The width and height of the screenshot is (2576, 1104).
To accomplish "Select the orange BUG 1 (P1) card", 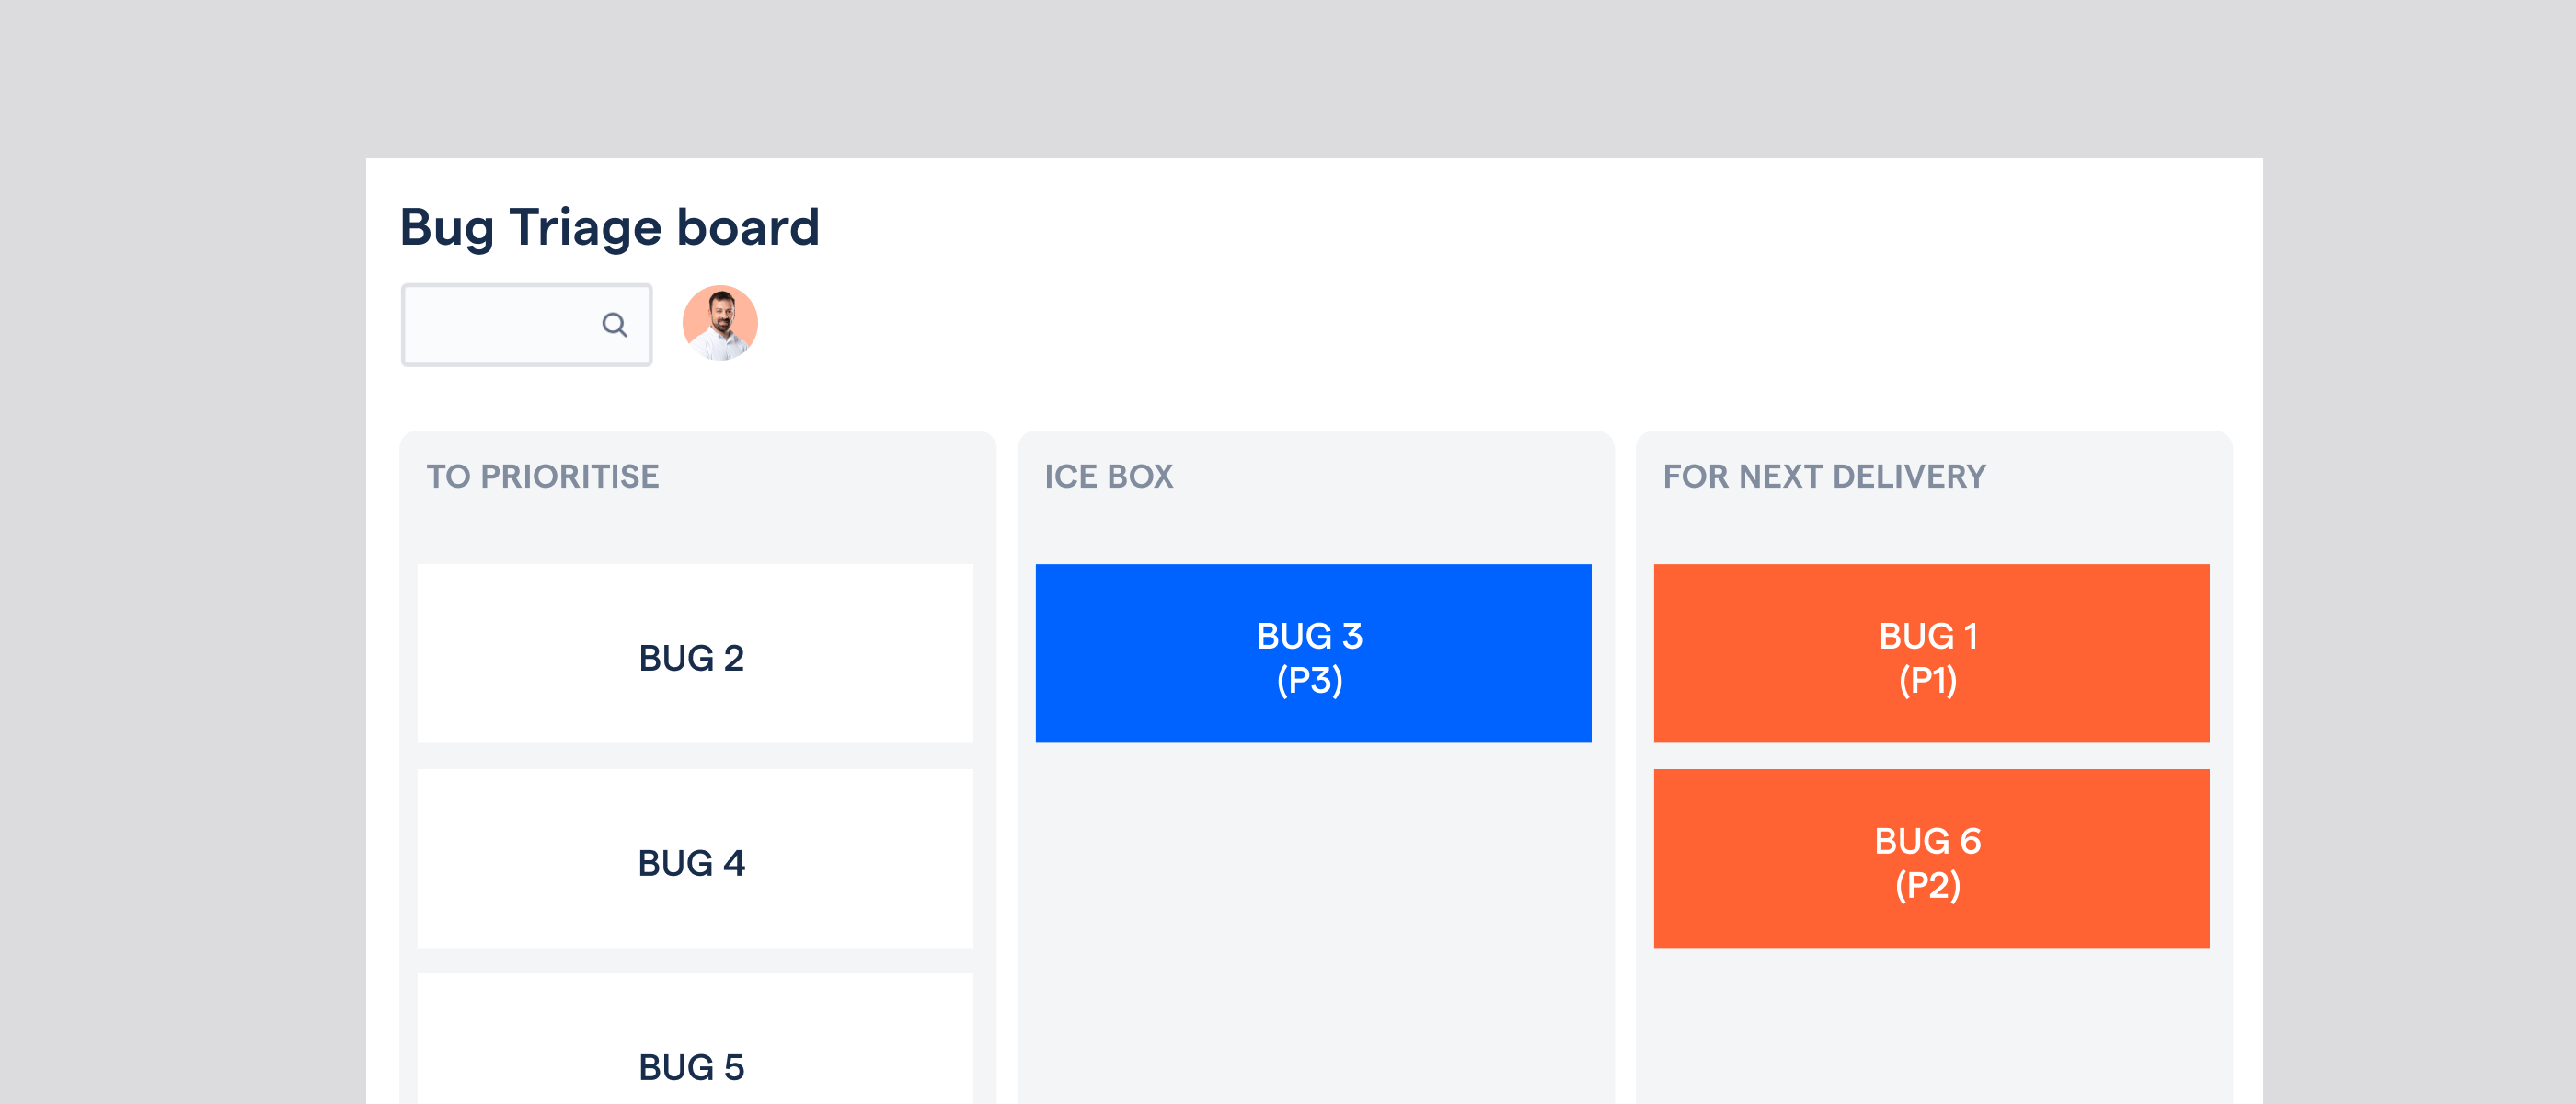I will click(x=1931, y=653).
